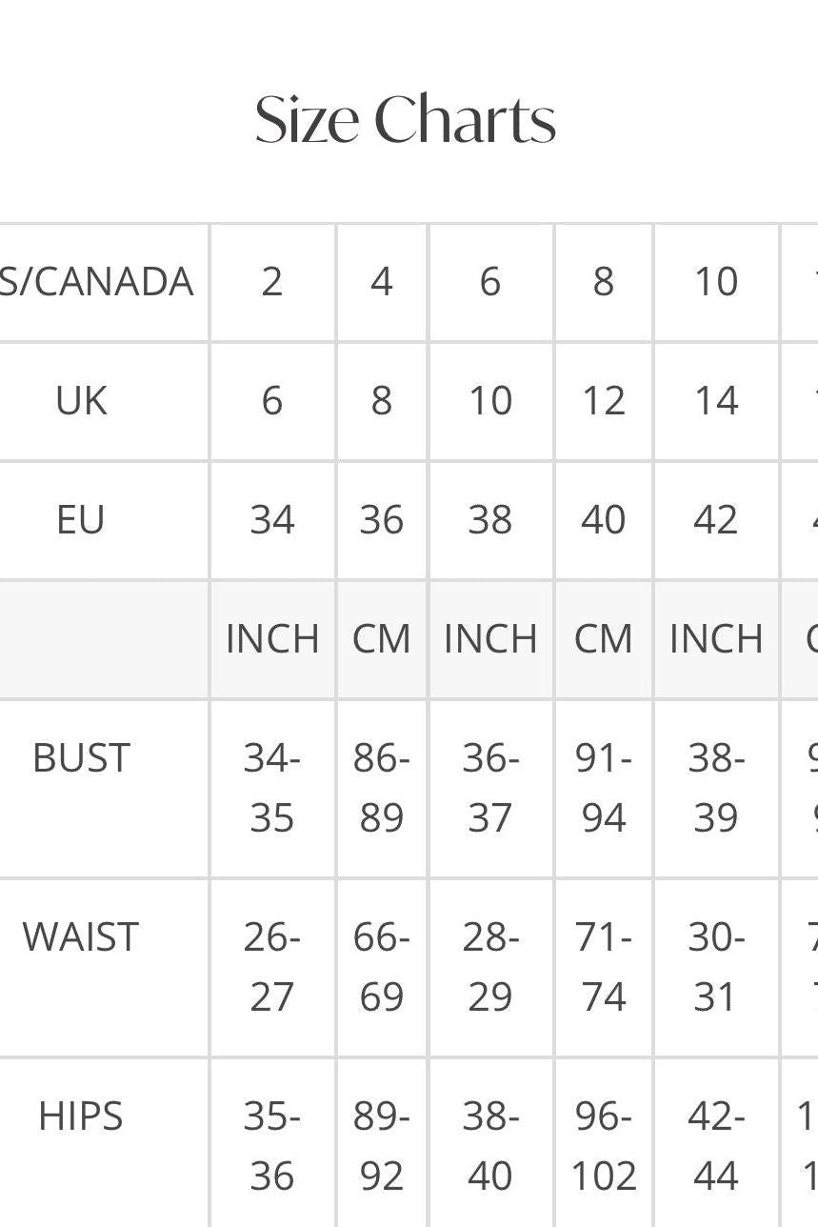Select the WAIST row label
Viewport: 818px width, 1227px height.
pos(81,937)
